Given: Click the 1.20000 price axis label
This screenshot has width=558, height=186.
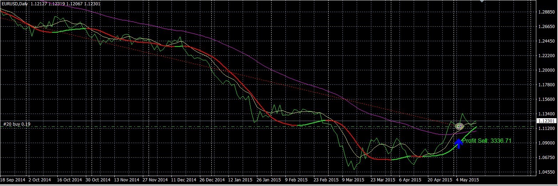Looking at the screenshot, I should pos(546,70).
